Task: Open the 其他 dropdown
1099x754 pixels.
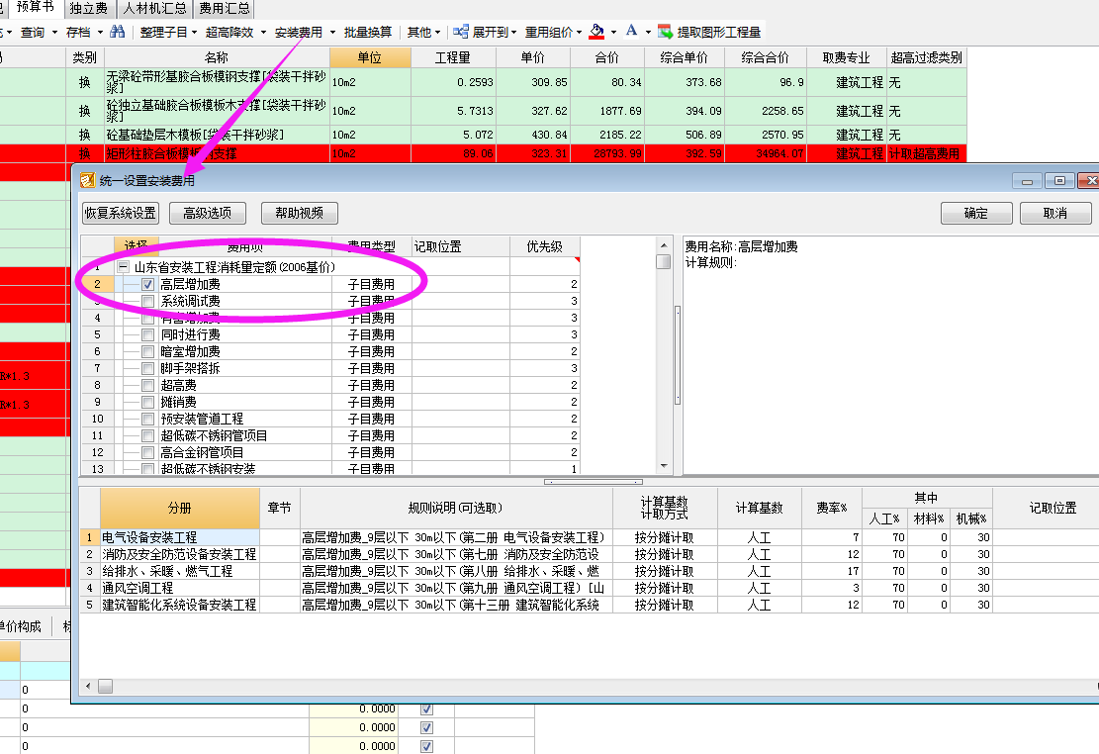Action: pyautogui.click(x=419, y=31)
